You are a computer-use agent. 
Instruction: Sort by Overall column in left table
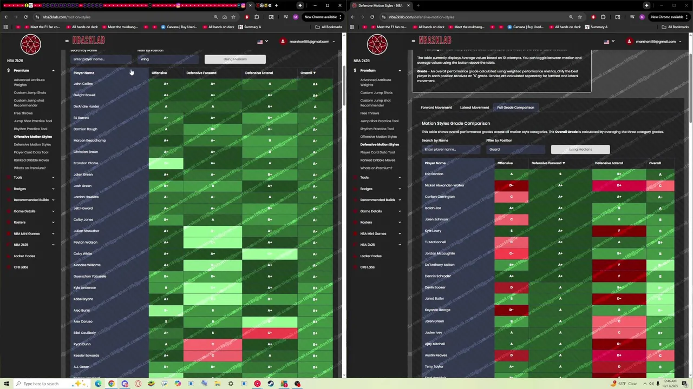coord(308,73)
